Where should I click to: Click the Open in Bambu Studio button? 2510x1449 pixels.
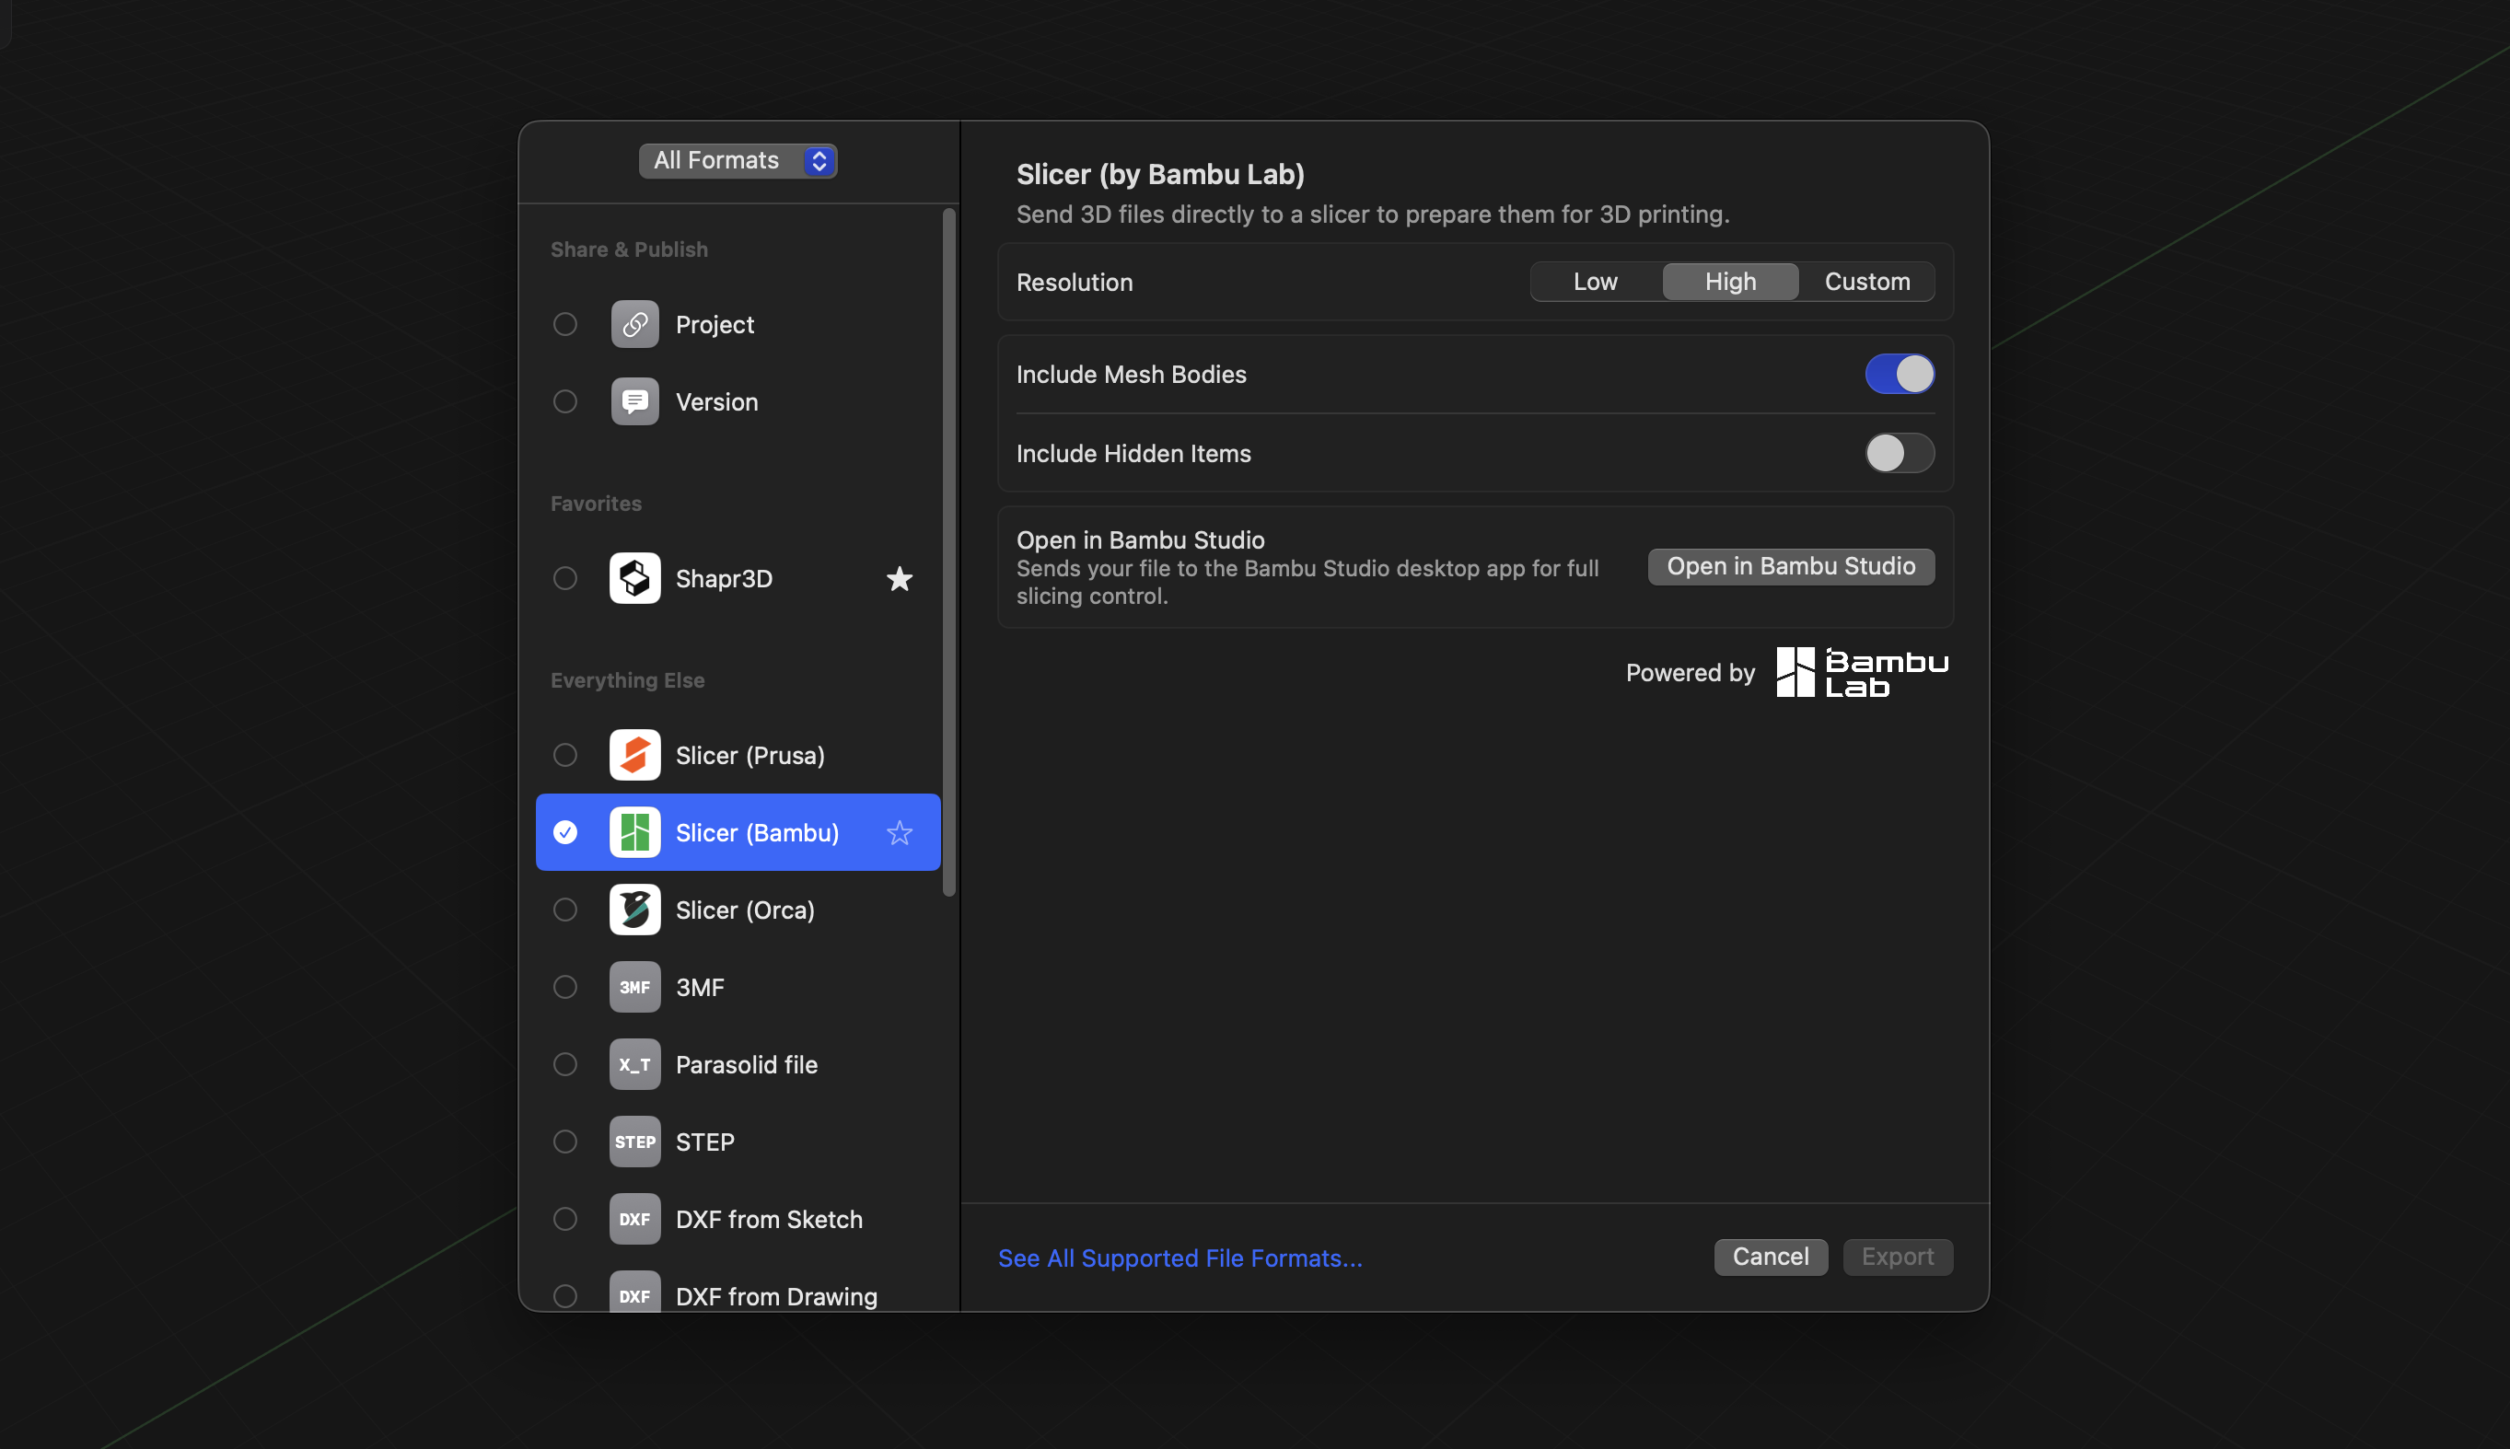point(1791,566)
